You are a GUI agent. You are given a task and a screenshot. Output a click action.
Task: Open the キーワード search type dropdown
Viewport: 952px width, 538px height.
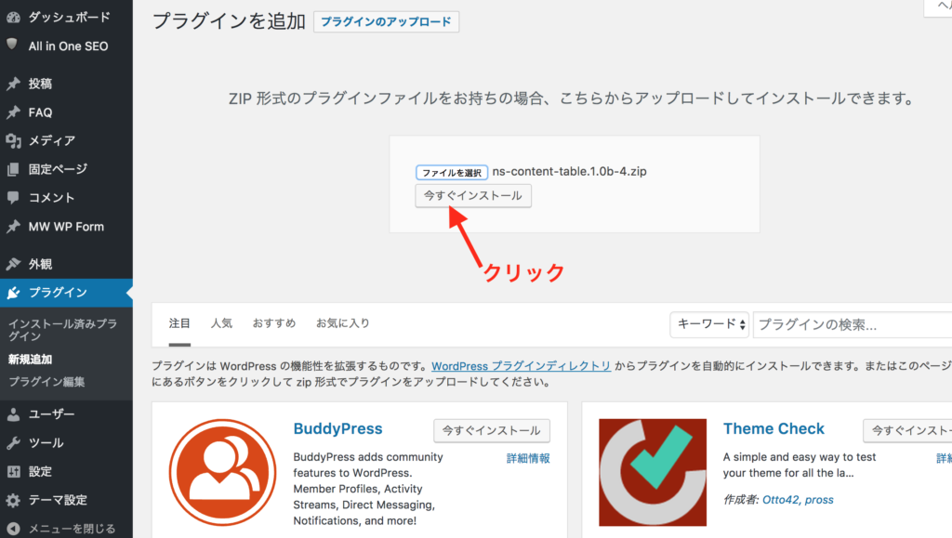pos(709,324)
